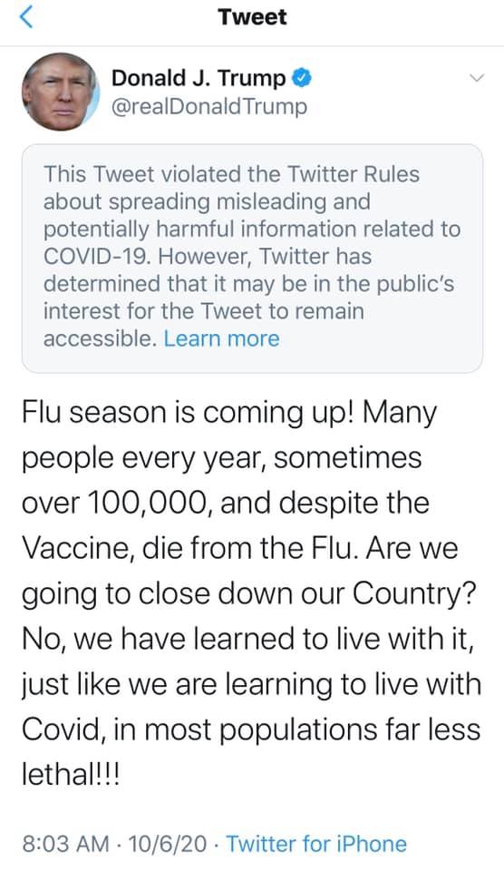This screenshot has width=504, height=871.
Task: Open tweet options with the gray chevron
Action: click(x=477, y=78)
